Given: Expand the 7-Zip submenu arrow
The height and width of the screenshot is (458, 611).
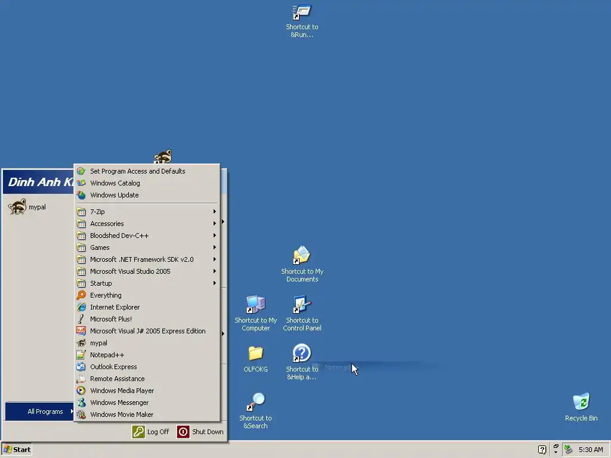Looking at the screenshot, I should coord(214,212).
